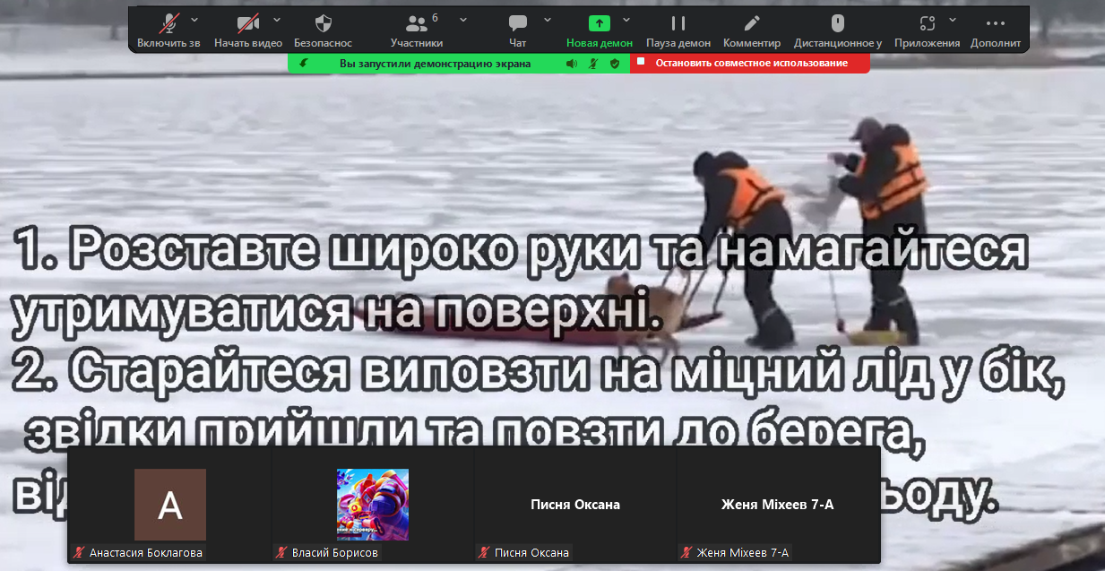Stop sharing with red Остановить button

point(750,63)
